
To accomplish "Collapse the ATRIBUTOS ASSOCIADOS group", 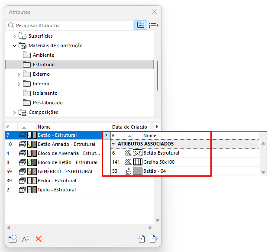I will point(113,144).
